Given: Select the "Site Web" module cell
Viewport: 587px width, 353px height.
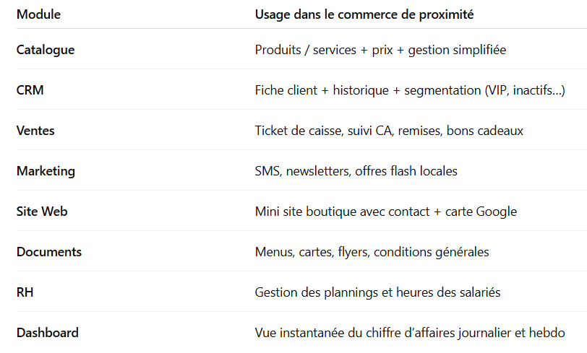Looking at the screenshot, I should click(40, 212).
